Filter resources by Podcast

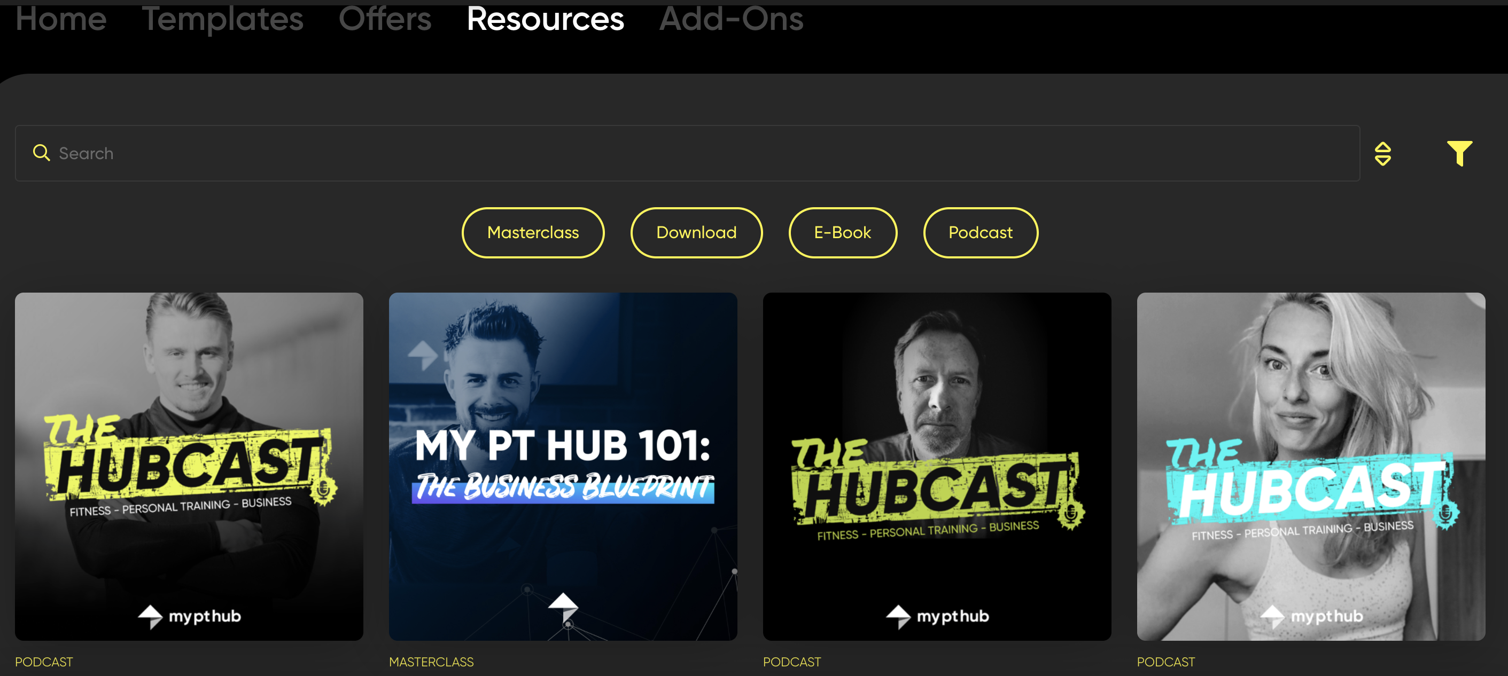(x=981, y=233)
